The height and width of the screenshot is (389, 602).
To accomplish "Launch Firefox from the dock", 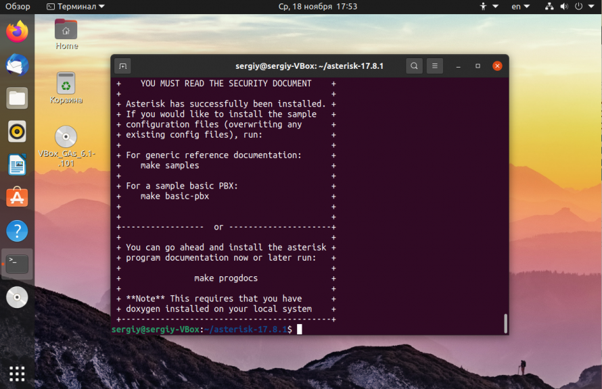I will pos(17,32).
